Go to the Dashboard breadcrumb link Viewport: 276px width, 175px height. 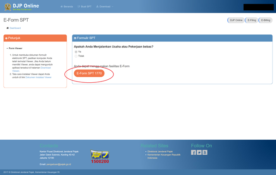15,28
